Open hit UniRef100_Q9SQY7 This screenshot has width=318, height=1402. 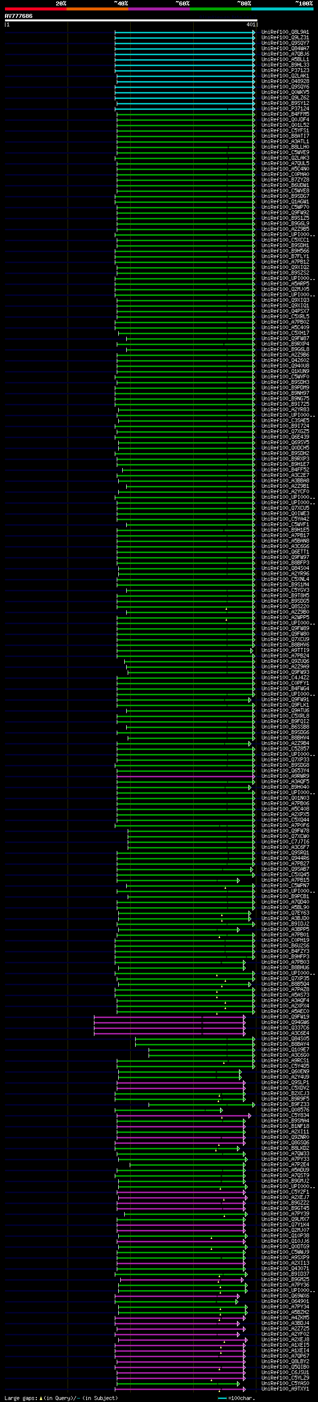coord(285,43)
